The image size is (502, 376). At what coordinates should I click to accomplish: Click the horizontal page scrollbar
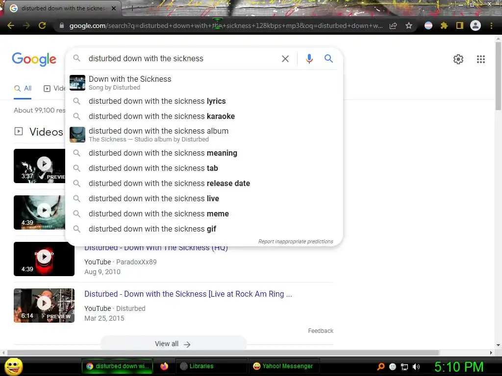point(223,352)
